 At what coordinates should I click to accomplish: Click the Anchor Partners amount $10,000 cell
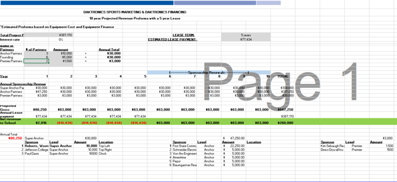pyautogui.click(x=61, y=54)
